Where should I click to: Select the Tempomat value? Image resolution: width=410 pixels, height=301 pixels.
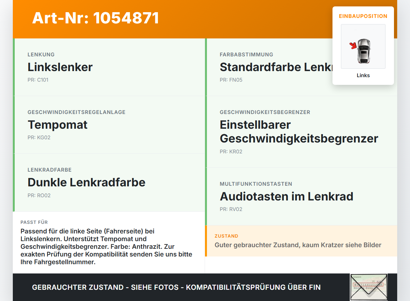click(58, 125)
